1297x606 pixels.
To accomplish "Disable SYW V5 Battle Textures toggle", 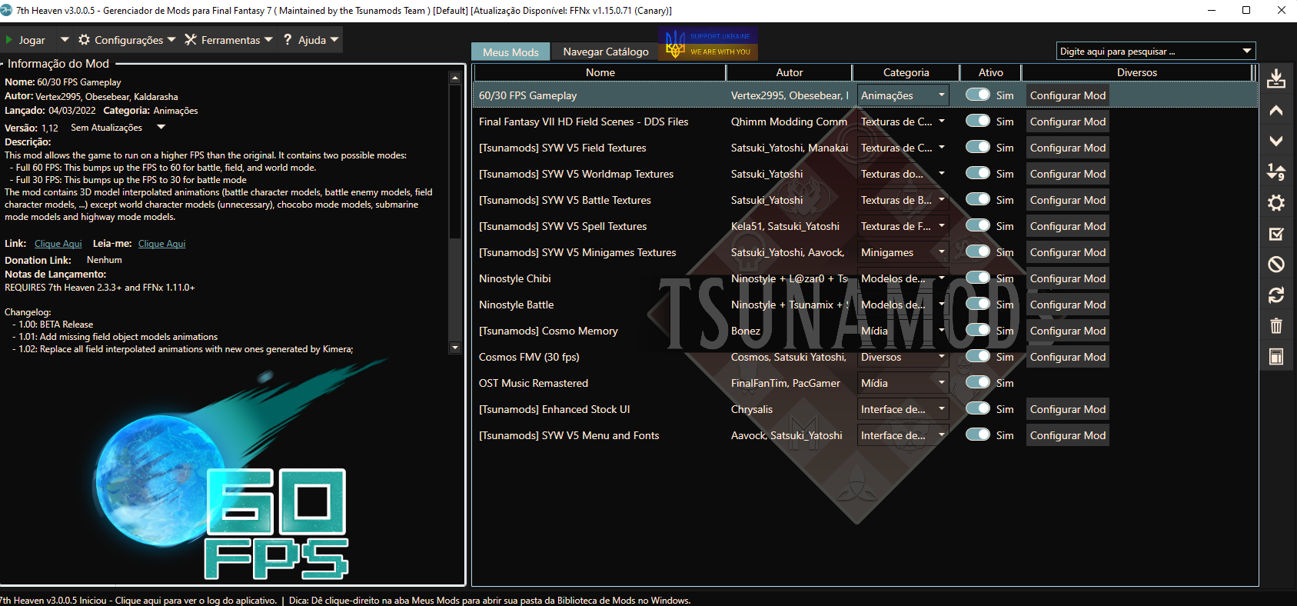I will [978, 199].
